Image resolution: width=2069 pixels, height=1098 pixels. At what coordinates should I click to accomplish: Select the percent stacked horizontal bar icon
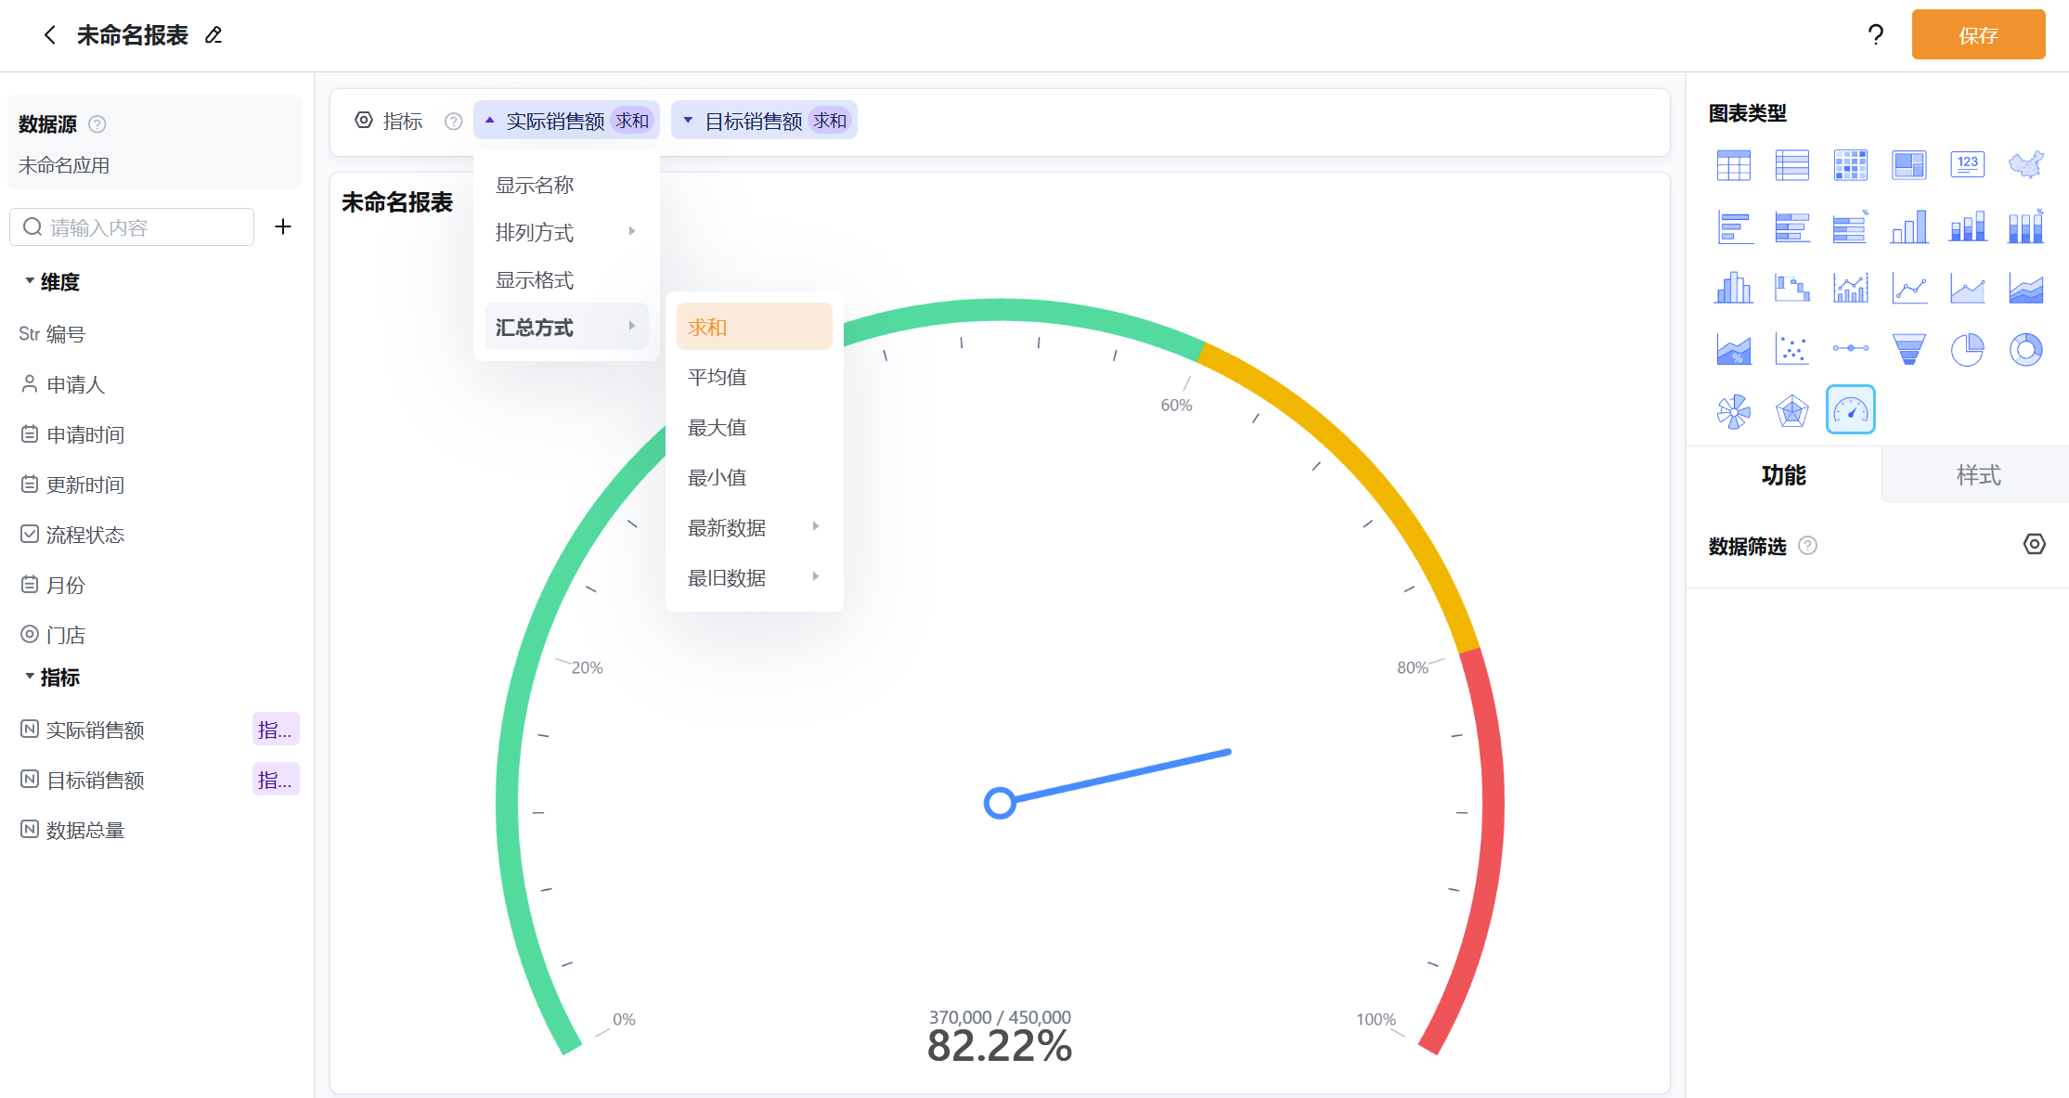[1850, 226]
